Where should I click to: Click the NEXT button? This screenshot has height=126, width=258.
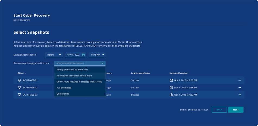tap(236, 110)
